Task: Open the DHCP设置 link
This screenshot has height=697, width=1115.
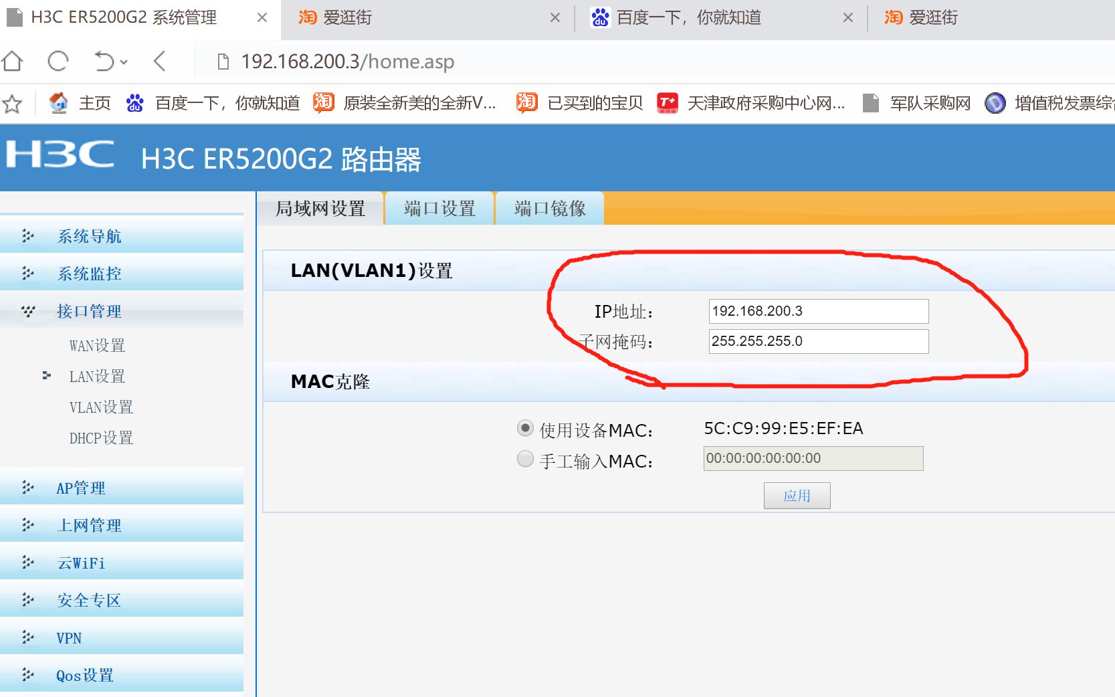Action: pos(101,438)
